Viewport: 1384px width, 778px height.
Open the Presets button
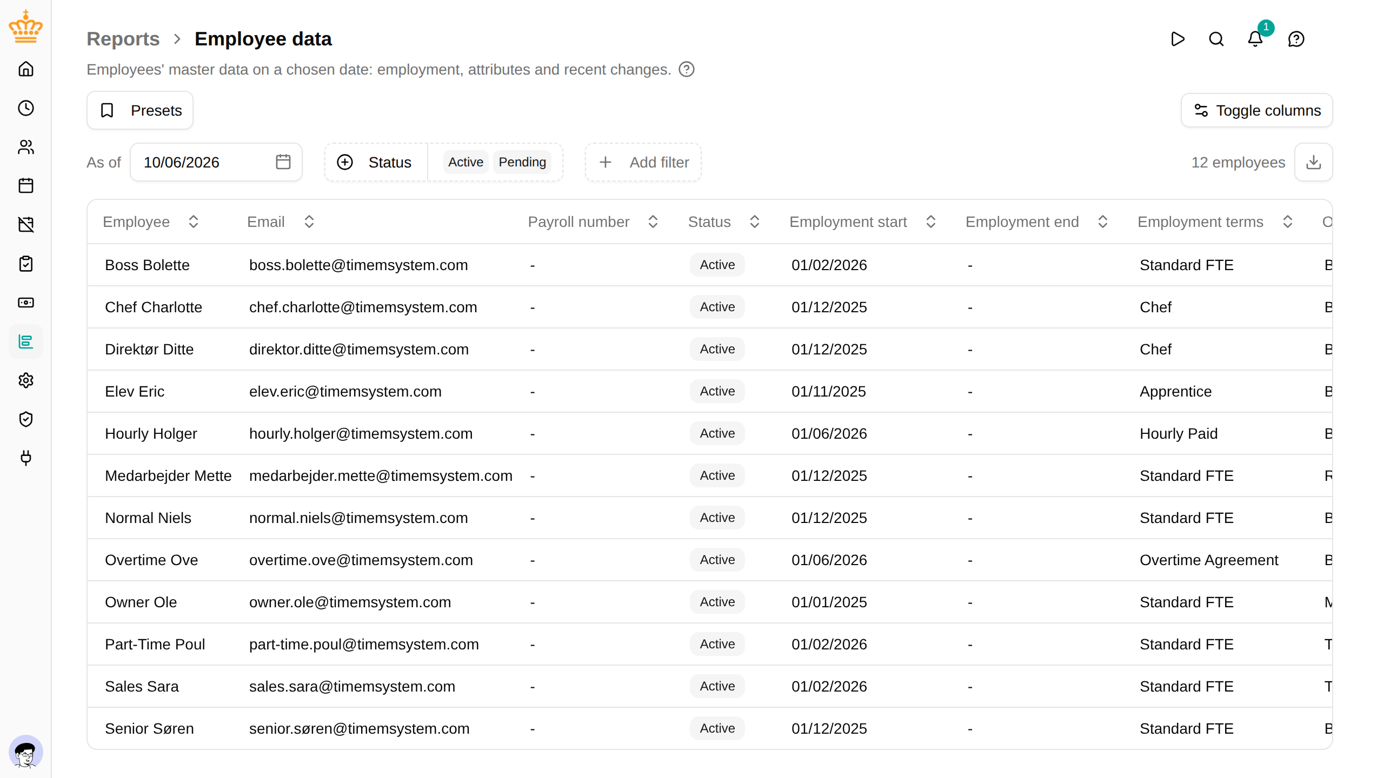(140, 110)
